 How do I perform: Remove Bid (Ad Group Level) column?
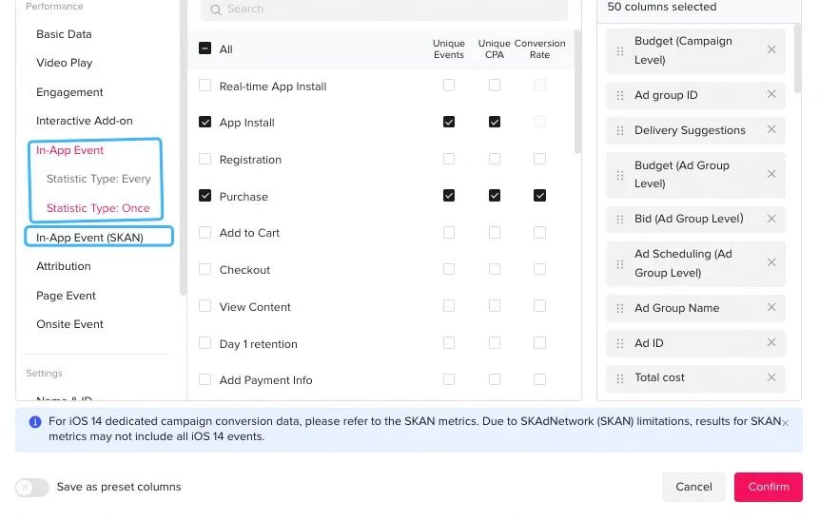pyautogui.click(x=771, y=219)
